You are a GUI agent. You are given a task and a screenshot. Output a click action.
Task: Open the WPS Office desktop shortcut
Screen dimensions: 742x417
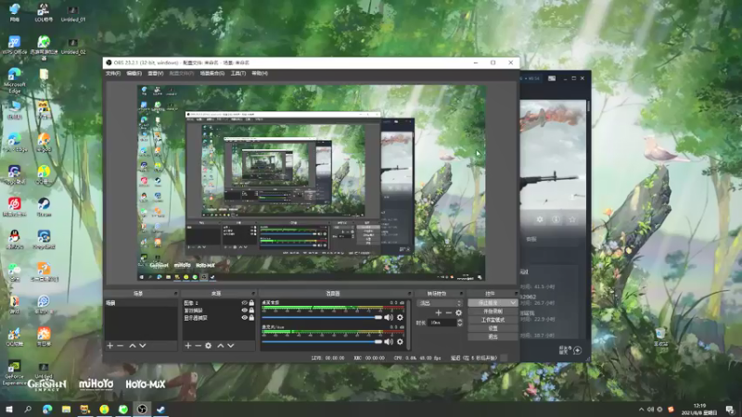point(14,45)
